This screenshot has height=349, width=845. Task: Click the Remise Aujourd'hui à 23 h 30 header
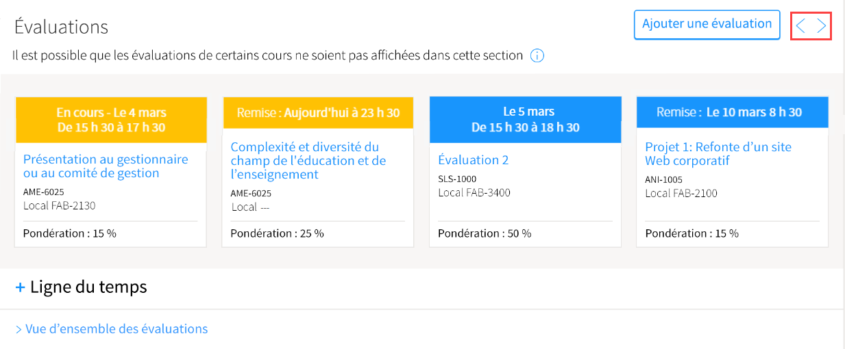point(319,112)
